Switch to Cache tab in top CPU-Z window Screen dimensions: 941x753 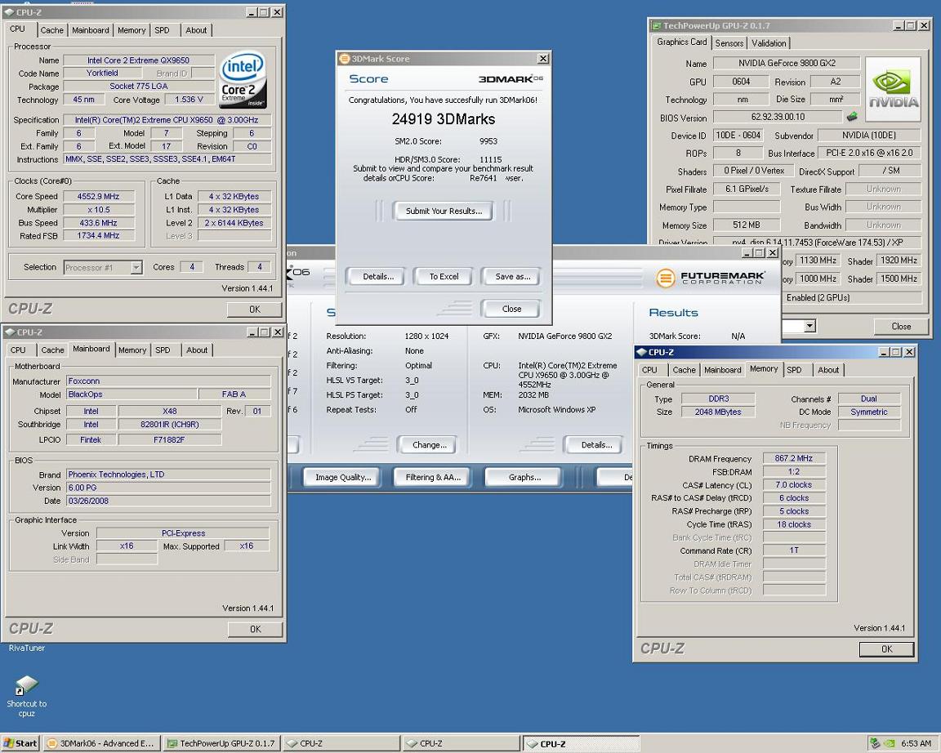coord(51,30)
